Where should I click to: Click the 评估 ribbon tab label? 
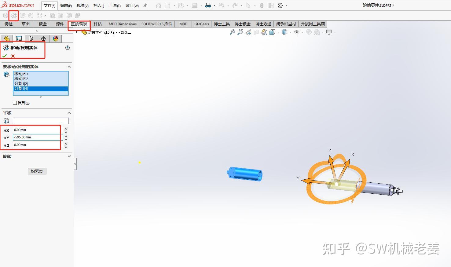click(98, 24)
